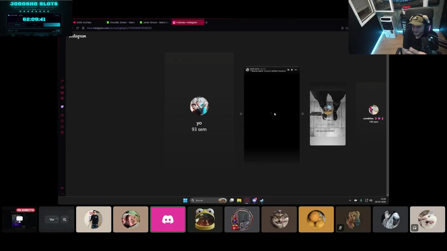447x251 pixels.
Task: Open Task View on taskbar
Action: [x=232, y=200]
